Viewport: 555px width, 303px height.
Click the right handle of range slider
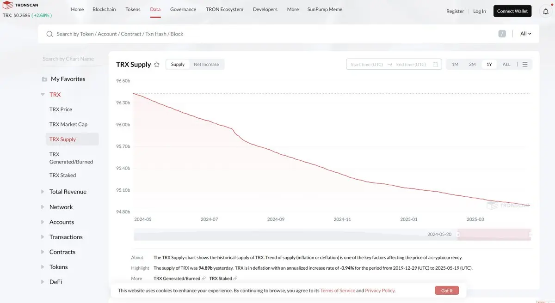[530, 235]
